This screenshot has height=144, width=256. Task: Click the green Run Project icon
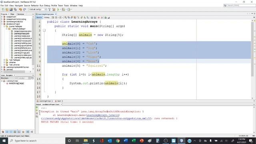(58, 10)
